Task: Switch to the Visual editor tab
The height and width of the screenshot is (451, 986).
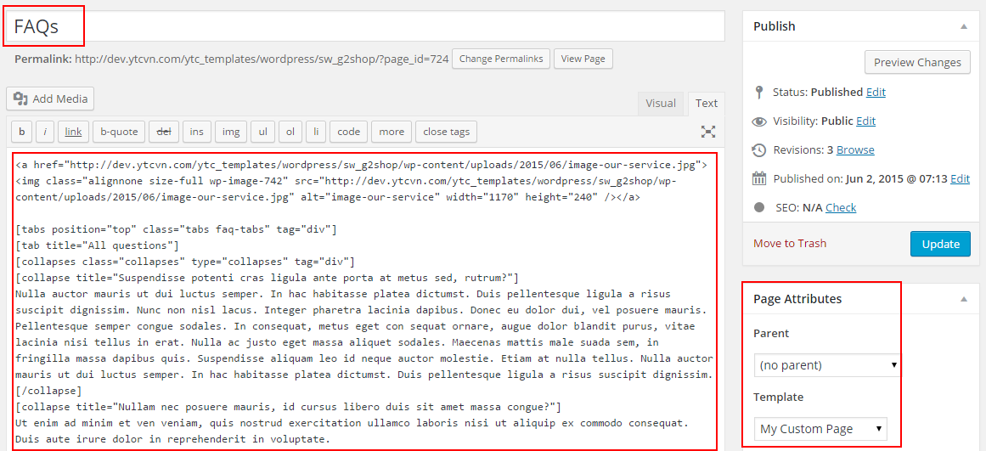Action: (661, 103)
